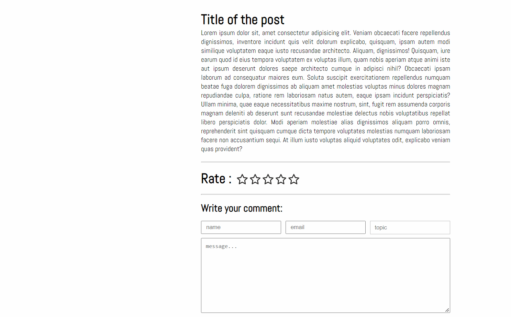Click the 'Title of the post' heading
The height and width of the screenshot is (317, 511).
tap(243, 20)
